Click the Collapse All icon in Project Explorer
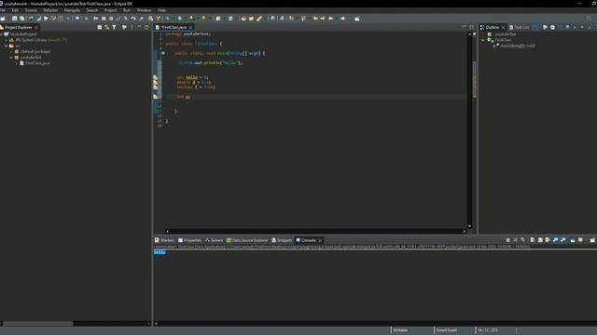 [x=100, y=27]
